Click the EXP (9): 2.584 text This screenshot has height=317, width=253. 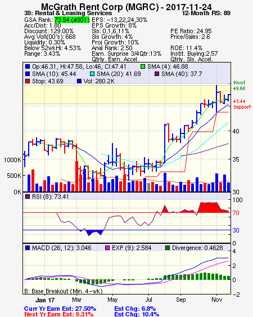132,248
